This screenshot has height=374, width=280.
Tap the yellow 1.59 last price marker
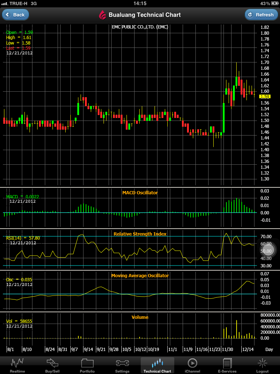(265, 96)
